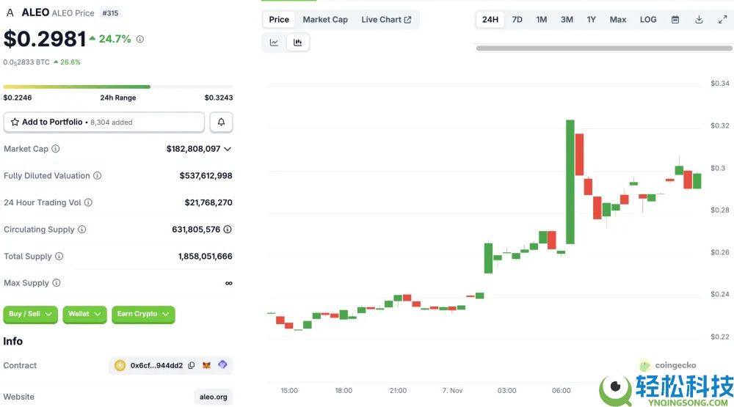Screen dimensions: 734x407
Task: Select the 24H time range
Action: 490,20
